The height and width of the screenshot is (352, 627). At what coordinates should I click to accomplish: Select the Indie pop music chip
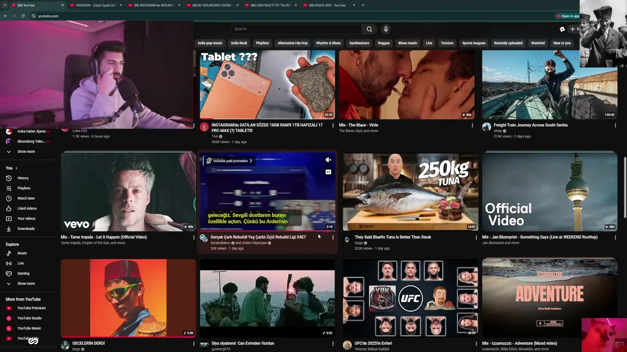tap(210, 43)
